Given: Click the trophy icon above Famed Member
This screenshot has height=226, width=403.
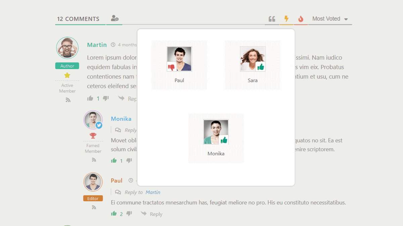Looking at the screenshot, I should (x=93, y=136).
